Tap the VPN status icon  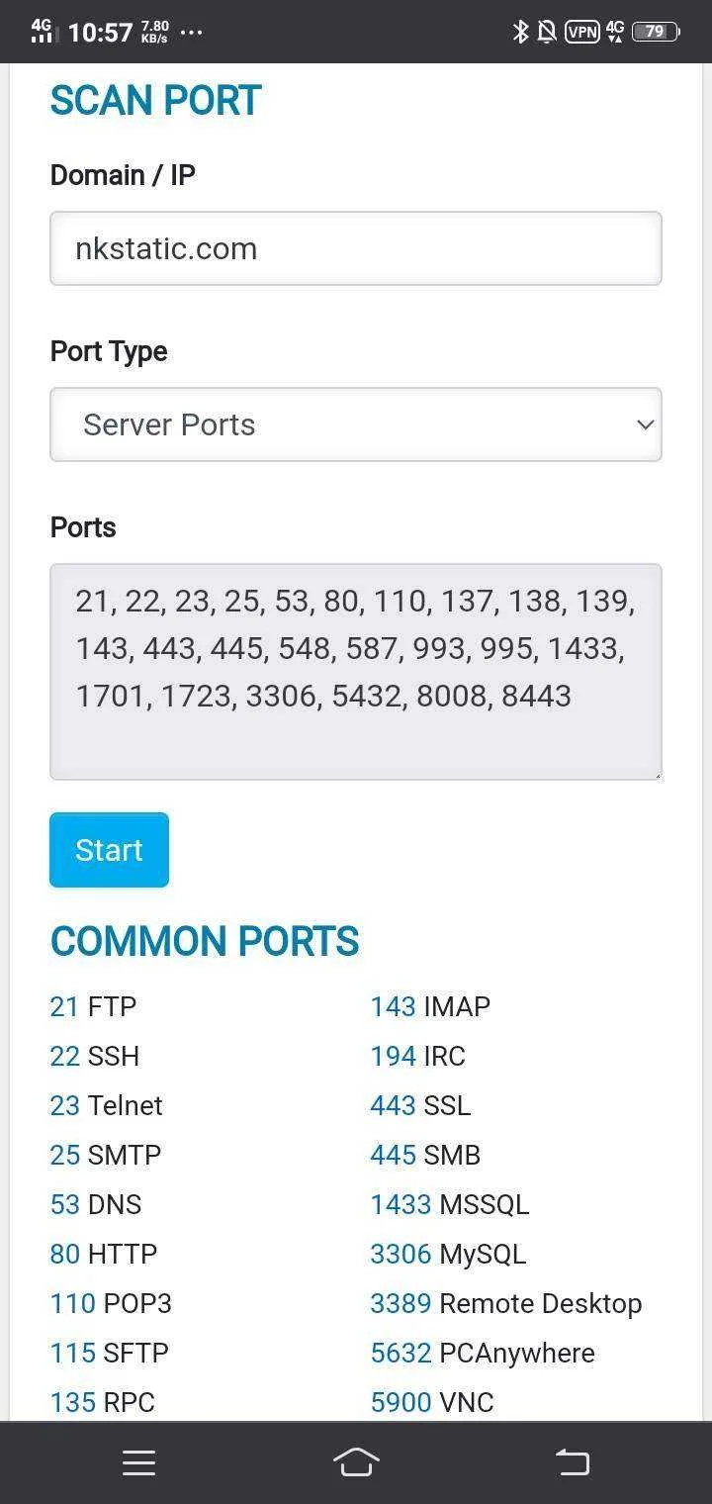coord(582,32)
